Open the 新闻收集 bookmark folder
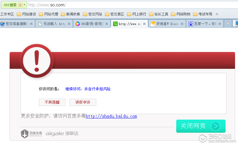Screen dimensions: 238x144 coord(70,14)
